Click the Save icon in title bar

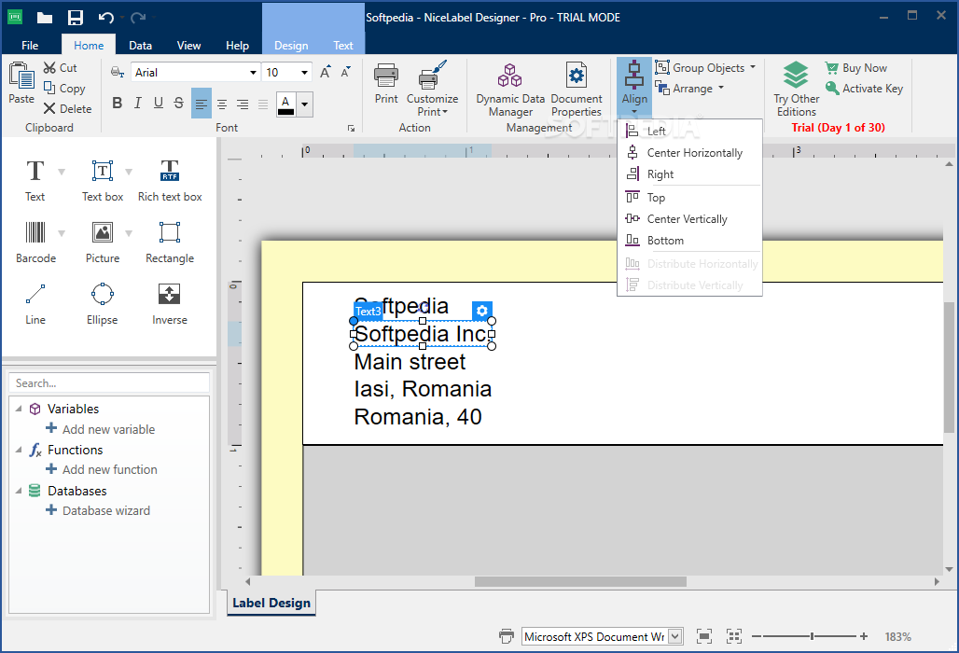coord(76,17)
